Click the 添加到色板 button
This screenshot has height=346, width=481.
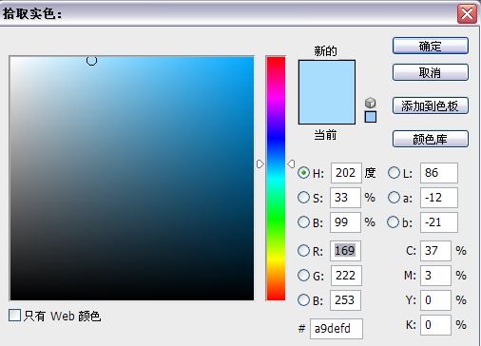pyautogui.click(x=431, y=106)
